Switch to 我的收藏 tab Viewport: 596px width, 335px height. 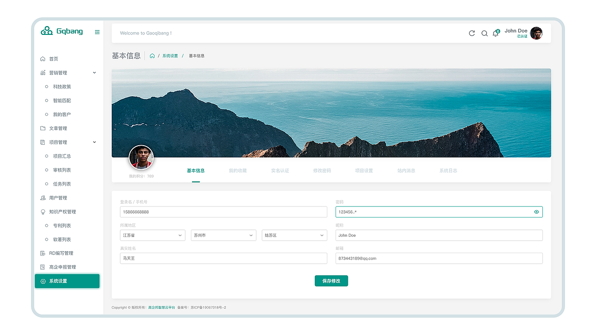(x=238, y=171)
